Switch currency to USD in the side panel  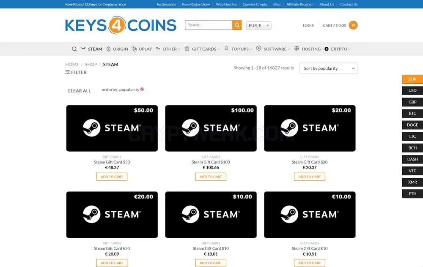coord(412,90)
